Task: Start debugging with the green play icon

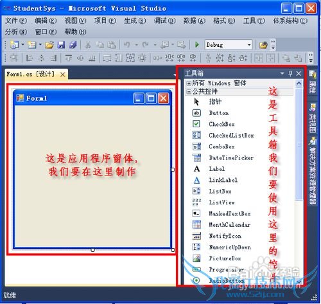Action: click(x=197, y=45)
